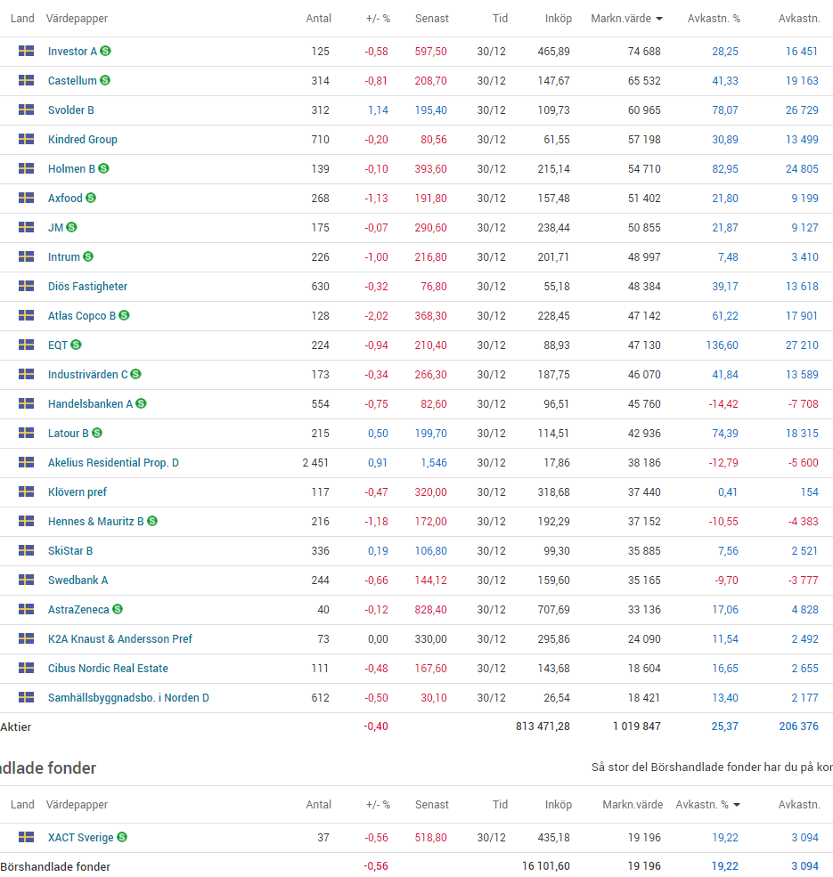Click the Swedish flag on the K2A Knaust row
This screenshot has height=877, width=833.
pos(27,638)
